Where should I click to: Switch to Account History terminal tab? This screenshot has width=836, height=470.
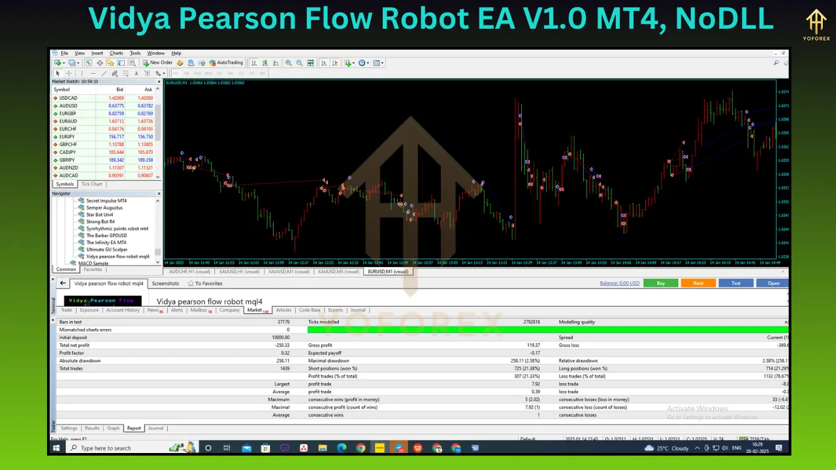[x=123, y=310]
